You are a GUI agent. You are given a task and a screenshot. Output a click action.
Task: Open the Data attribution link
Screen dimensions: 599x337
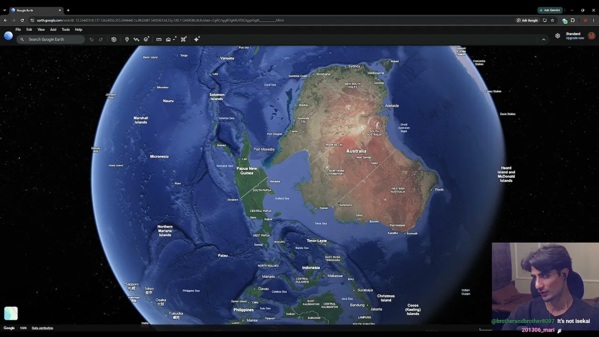pos(42,328)
